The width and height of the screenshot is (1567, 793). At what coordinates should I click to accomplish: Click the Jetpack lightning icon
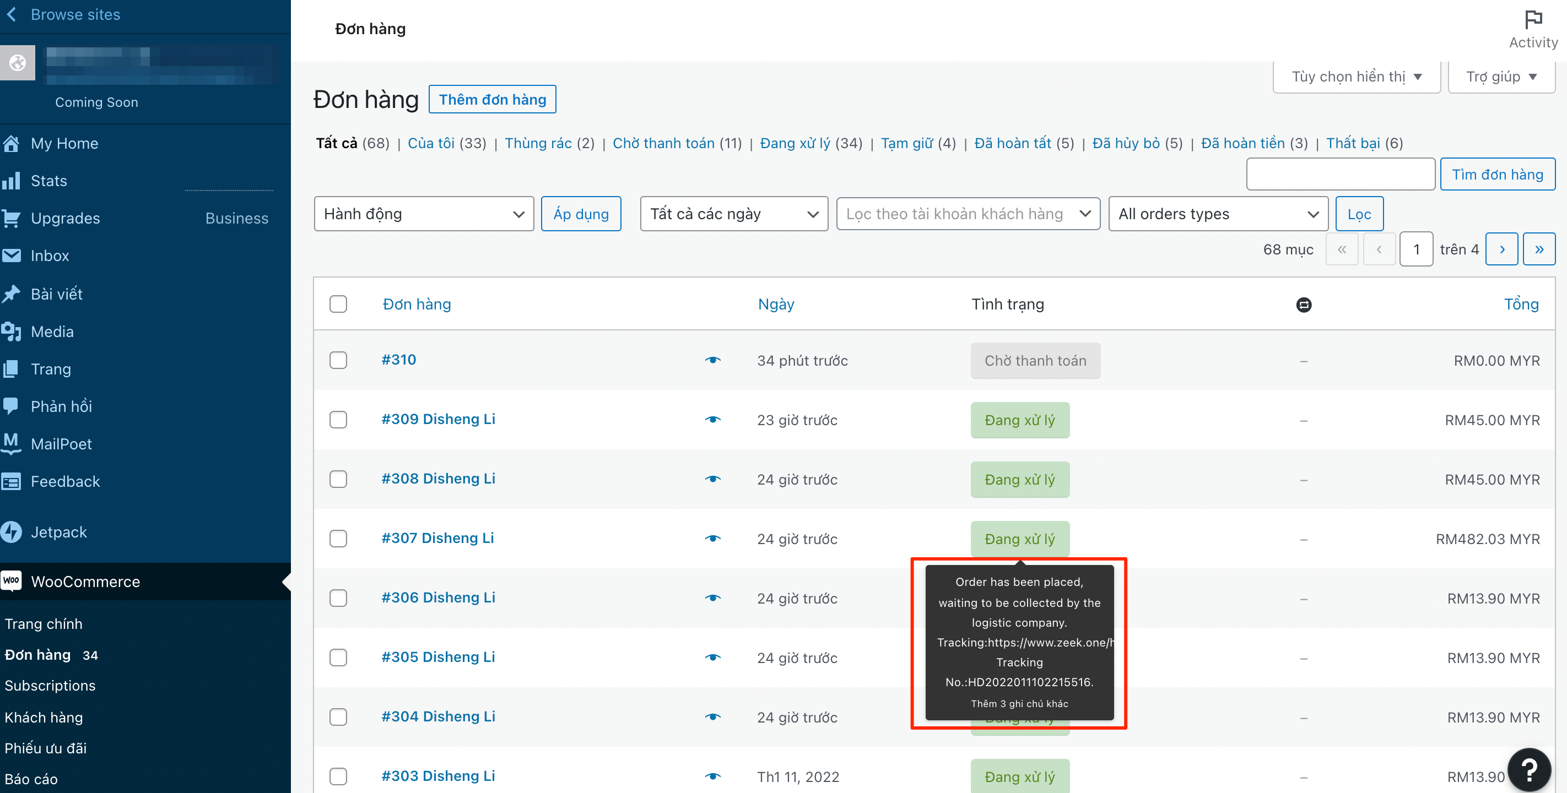coord(11,532)
